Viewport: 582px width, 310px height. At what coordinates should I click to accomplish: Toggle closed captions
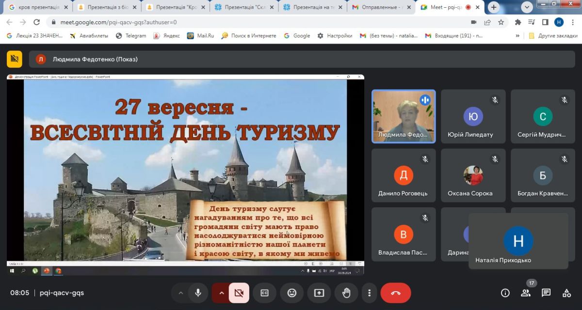(265, 293)
